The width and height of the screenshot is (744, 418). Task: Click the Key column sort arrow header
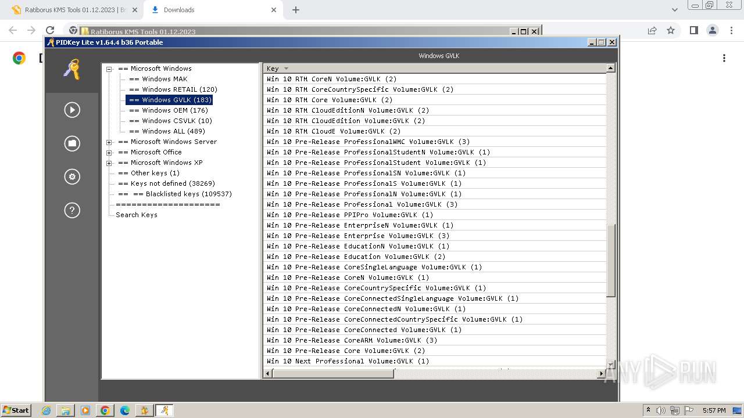click(286, 69)
